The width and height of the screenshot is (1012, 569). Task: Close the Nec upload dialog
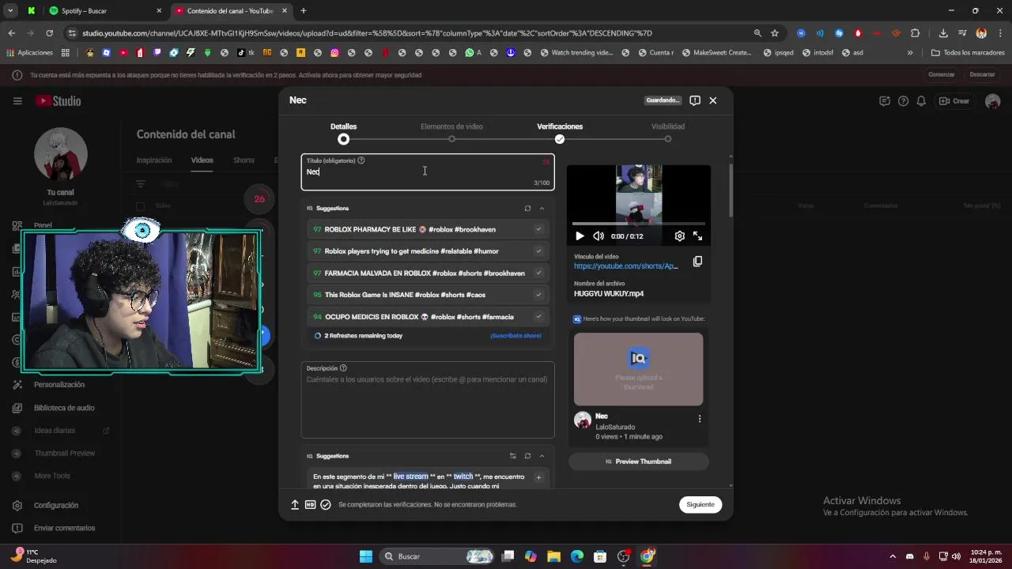[x=713, y=100]
